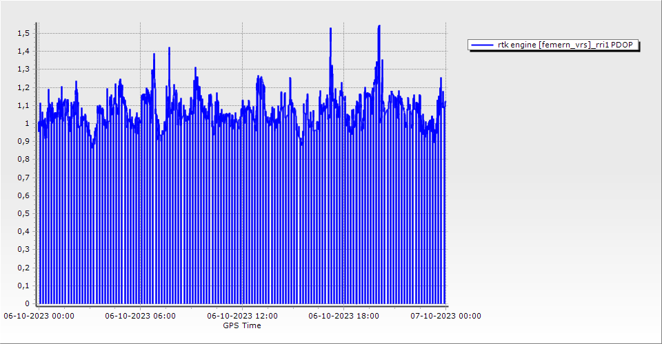This screenshot has height=344, width=662.
Task: Click the y-axis value '0,6'
Action: pyautogui.click(x=23, y=196)
